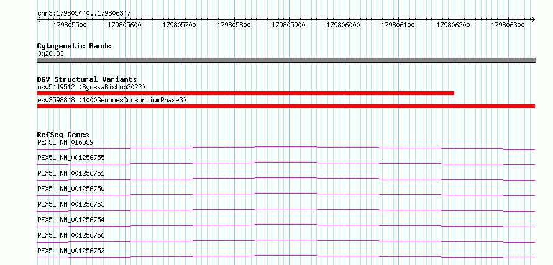Click the Cytogenetic Bands track title
Viewport: 553px width, 265px height.
(74, 46)
